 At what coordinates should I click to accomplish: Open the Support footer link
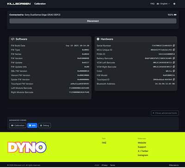[142, 147]
